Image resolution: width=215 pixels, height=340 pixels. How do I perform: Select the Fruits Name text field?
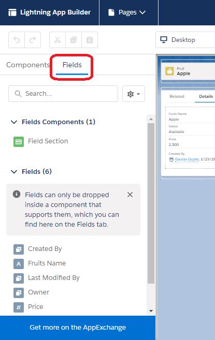[40, 263]
